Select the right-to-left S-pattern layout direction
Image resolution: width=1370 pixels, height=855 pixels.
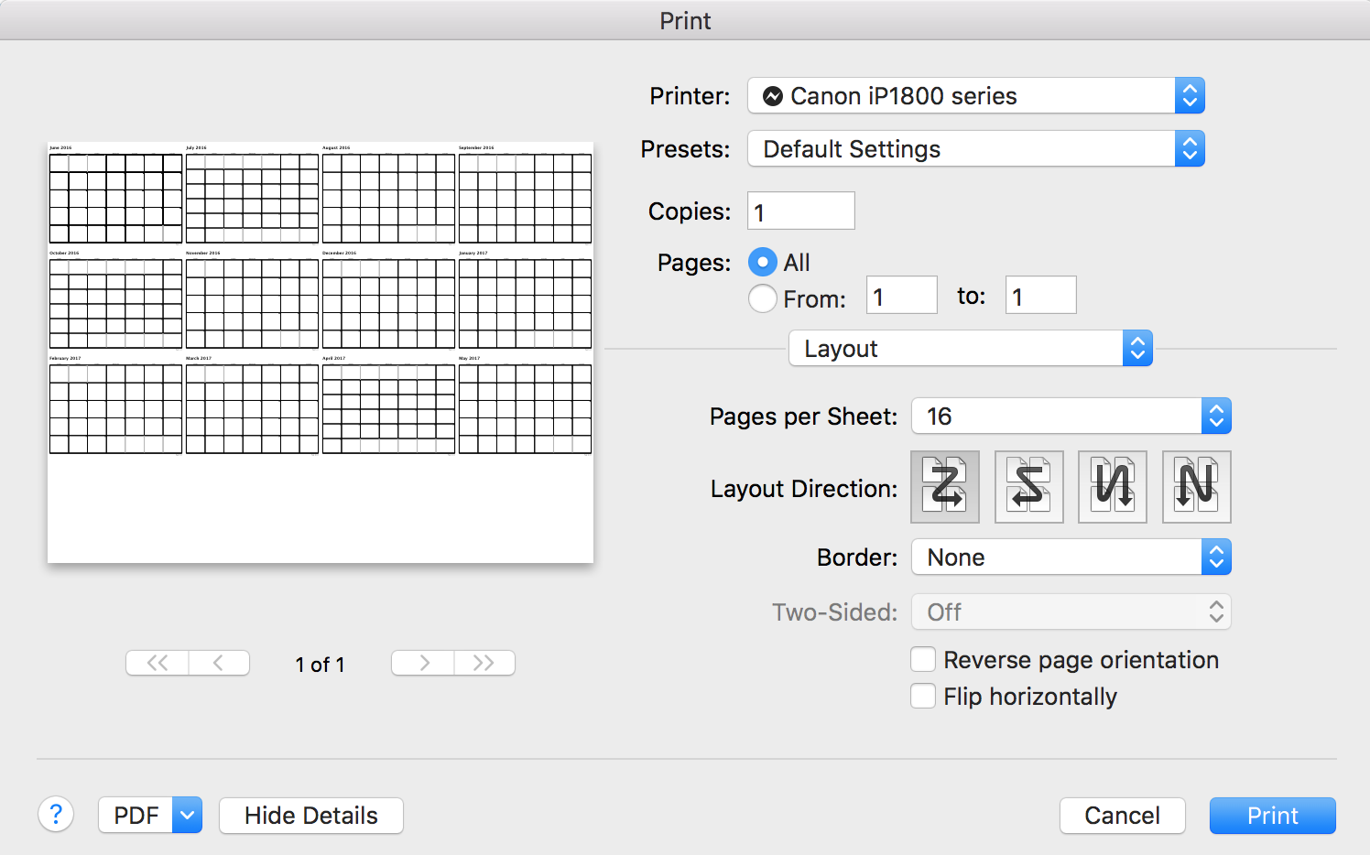pyautogui.click(x=1028, y=487)
